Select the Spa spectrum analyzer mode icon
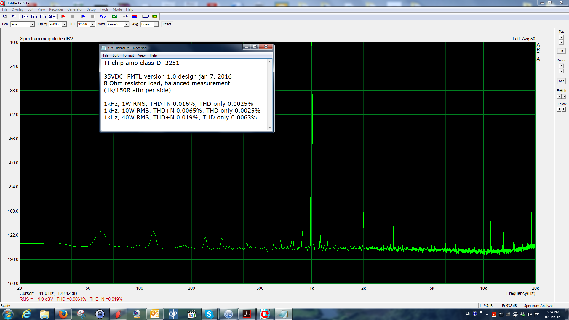This screenshot has width=569, height=320. [52, 16]
